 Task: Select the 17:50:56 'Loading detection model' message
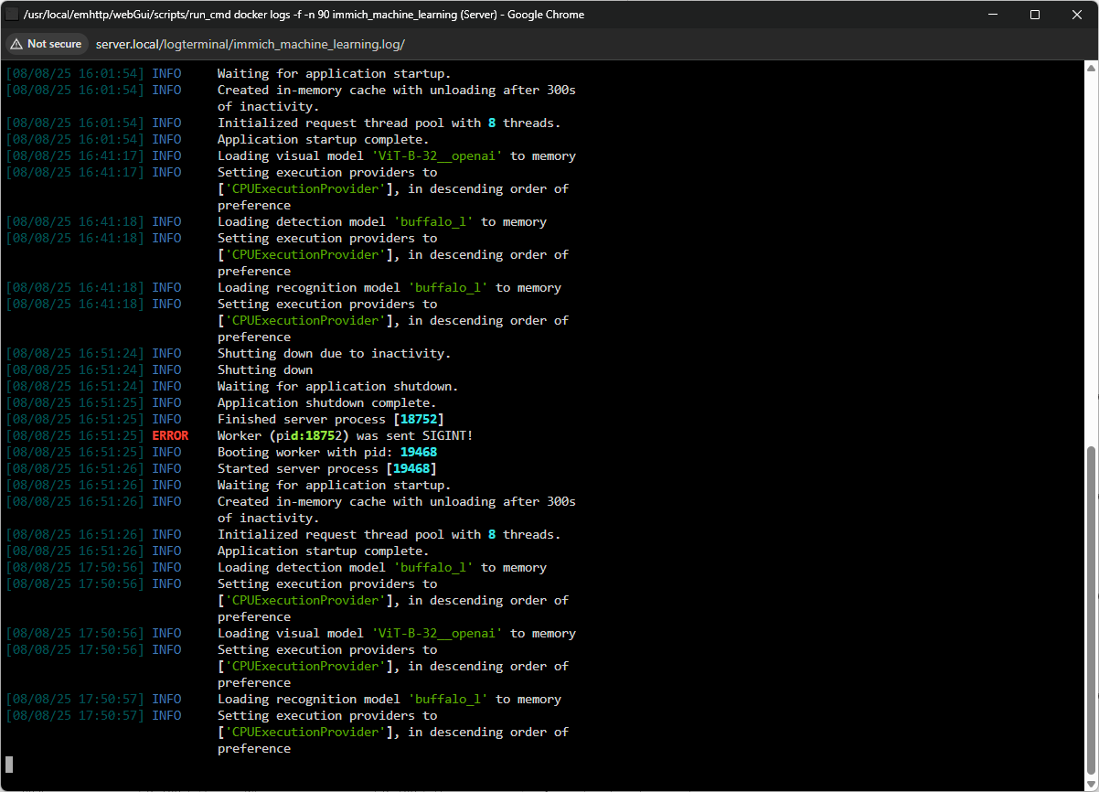pyautogui.click(x=382, y=567)
